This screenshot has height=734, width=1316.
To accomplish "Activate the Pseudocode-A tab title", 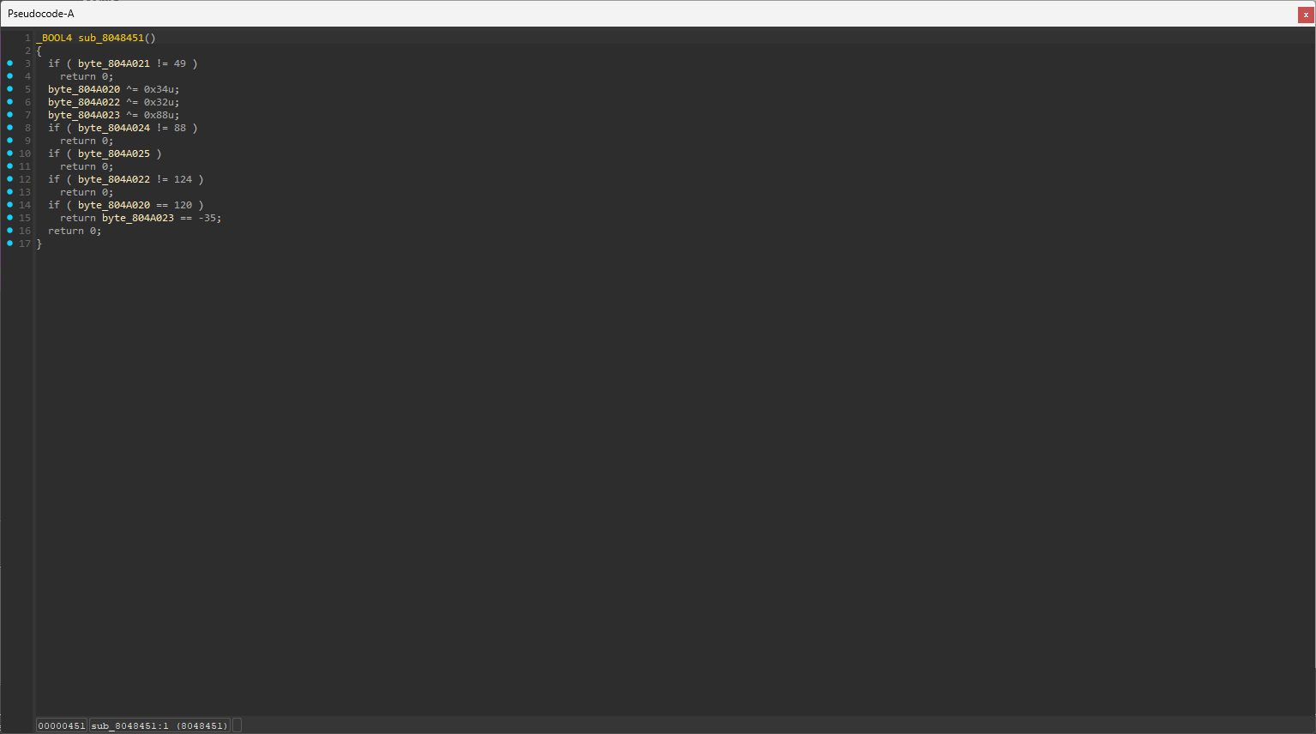I will click(x=41, y=14).
